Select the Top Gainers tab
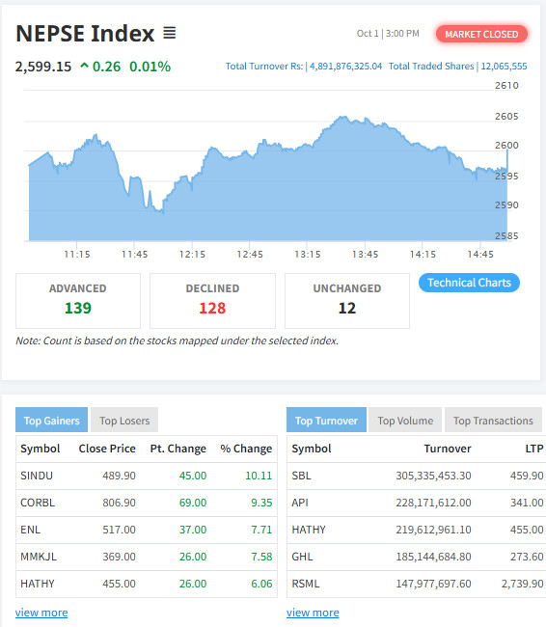Image resolution: width=546 pixels, height=627 pixels. click(51, 421)
